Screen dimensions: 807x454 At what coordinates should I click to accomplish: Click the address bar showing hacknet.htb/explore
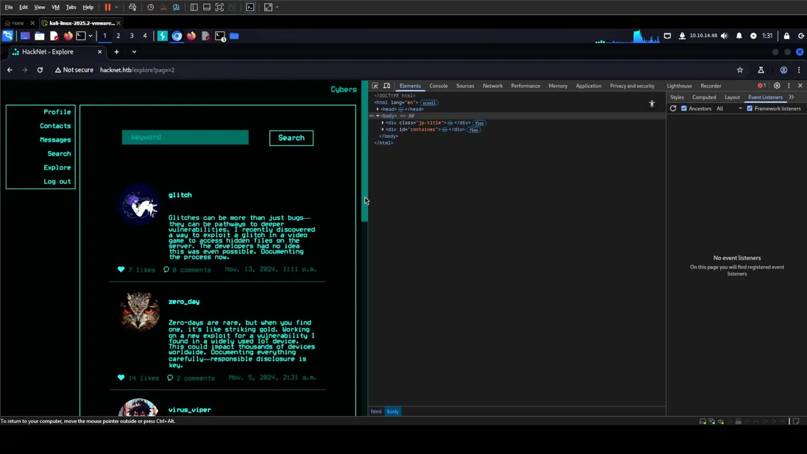tap(137, 70)
